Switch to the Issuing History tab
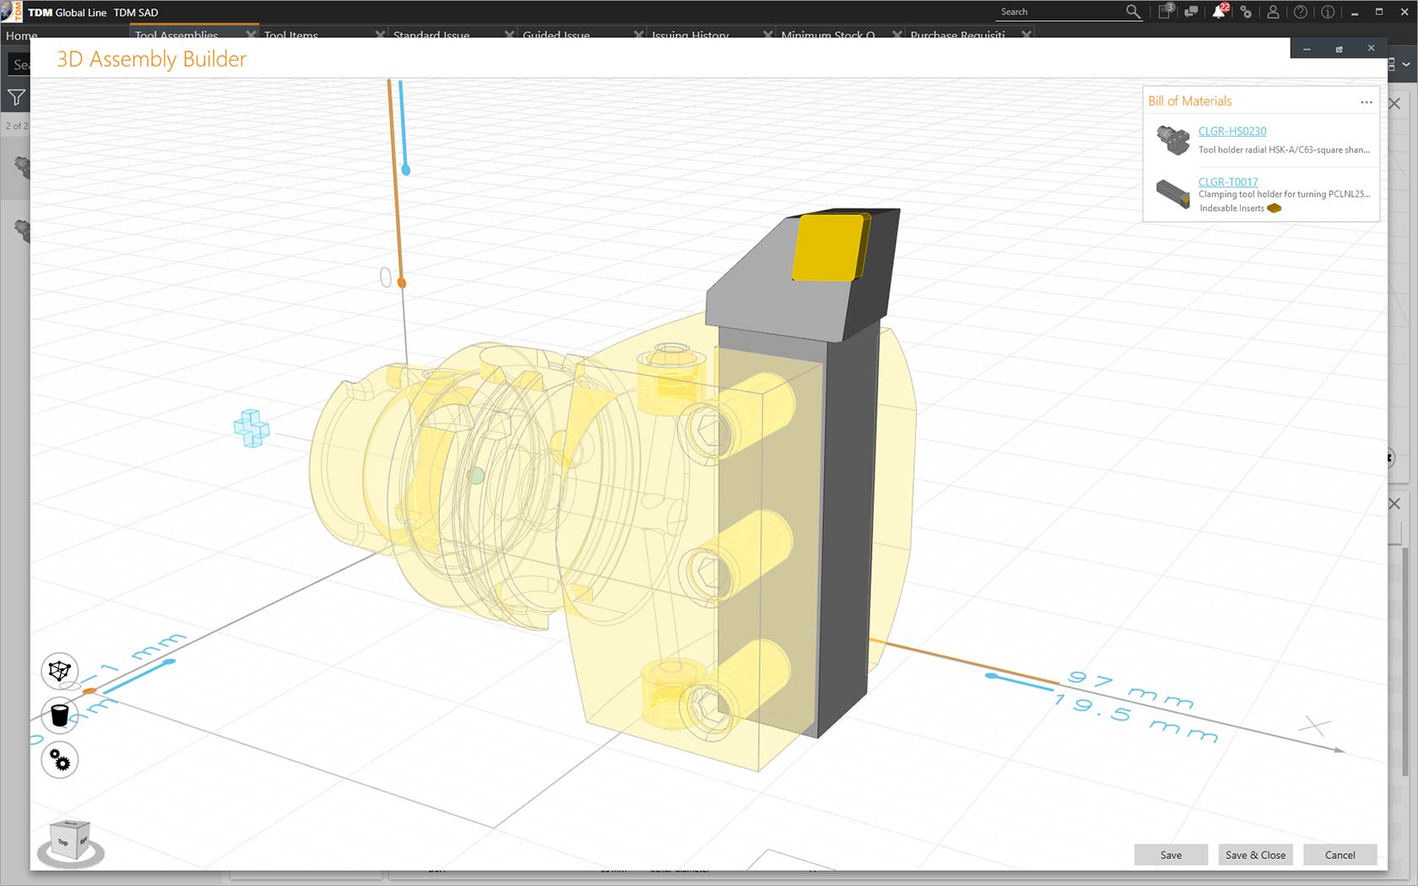 point(690,35)
